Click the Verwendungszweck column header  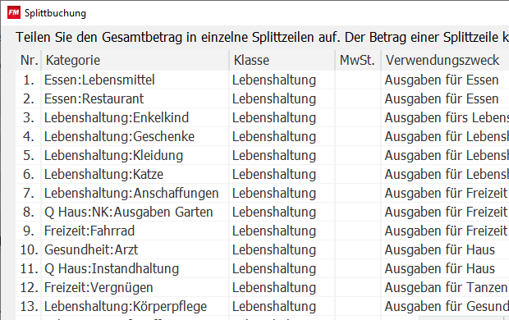point(445,61)
